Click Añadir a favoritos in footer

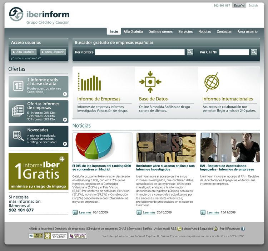click(41, 228)
